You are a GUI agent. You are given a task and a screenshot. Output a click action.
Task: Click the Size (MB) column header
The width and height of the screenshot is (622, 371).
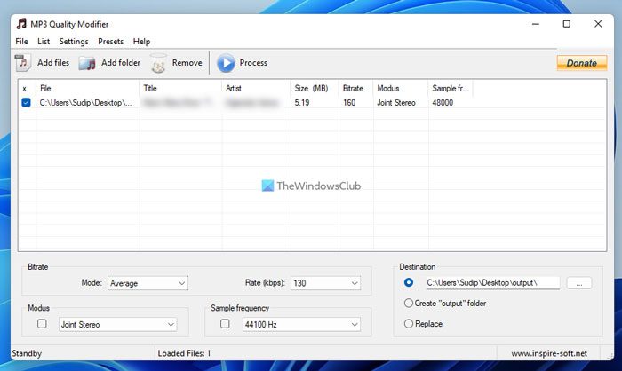pyautogui.click(x=315, y=89)
